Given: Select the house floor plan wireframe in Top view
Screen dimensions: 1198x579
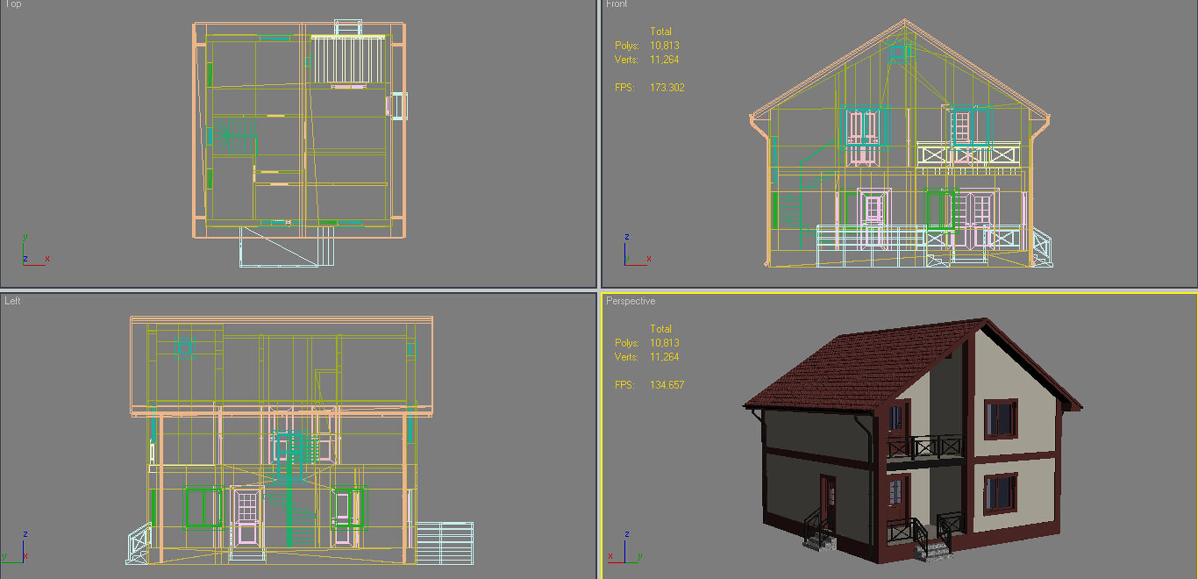Looking at the screenshot, I should (299, 144).
